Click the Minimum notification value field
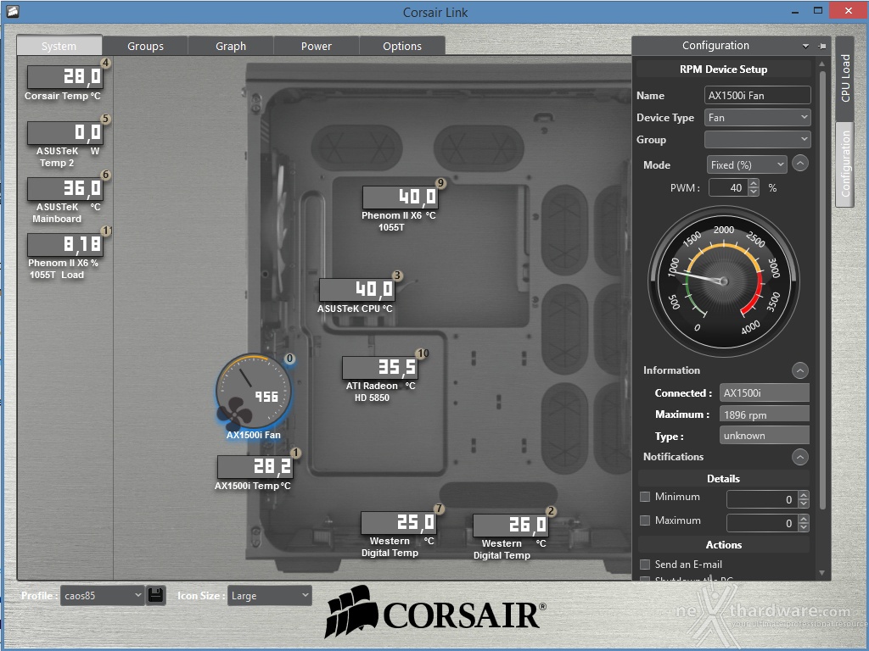The image size is (869, 651). tap(763, 499)
